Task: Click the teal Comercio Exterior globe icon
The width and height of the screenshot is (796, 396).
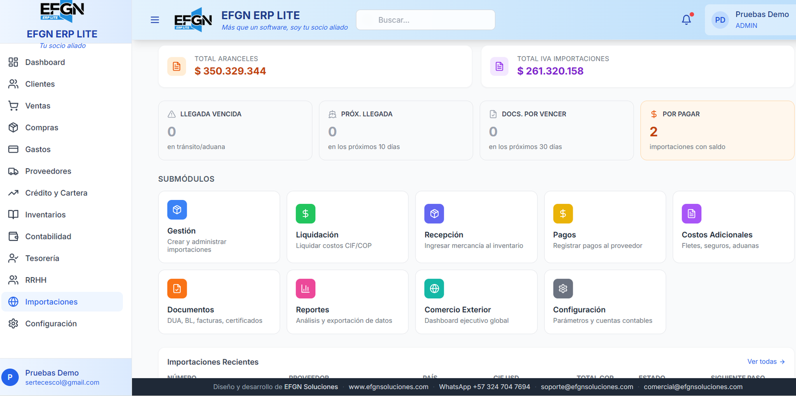Action: 434,289
